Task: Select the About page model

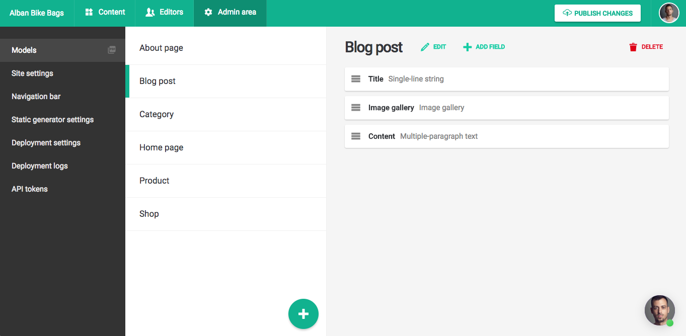Action: tap(225, 48)
